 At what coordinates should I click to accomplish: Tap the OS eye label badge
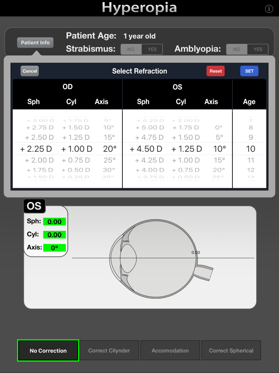(x=34, y=206)
